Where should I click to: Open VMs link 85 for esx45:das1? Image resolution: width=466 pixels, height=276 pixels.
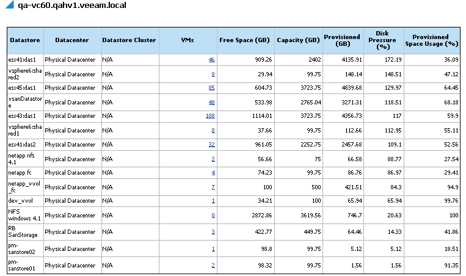pyautogui.click(x=211, y=88)
